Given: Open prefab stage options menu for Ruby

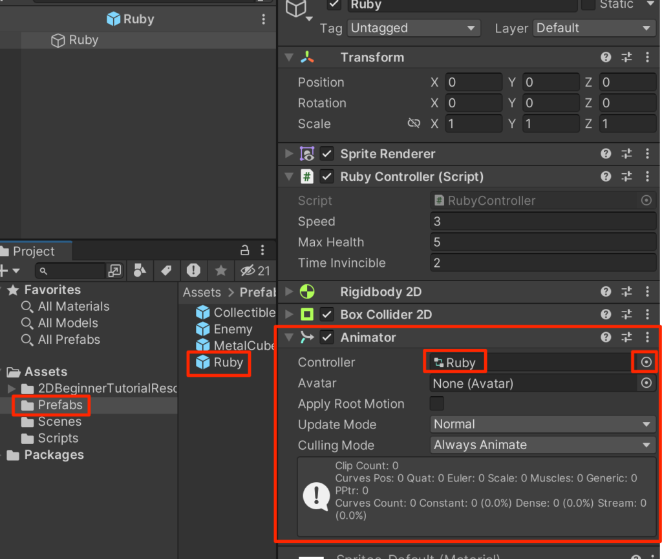Looking at the screenshot, I should (x=264, y=19).
